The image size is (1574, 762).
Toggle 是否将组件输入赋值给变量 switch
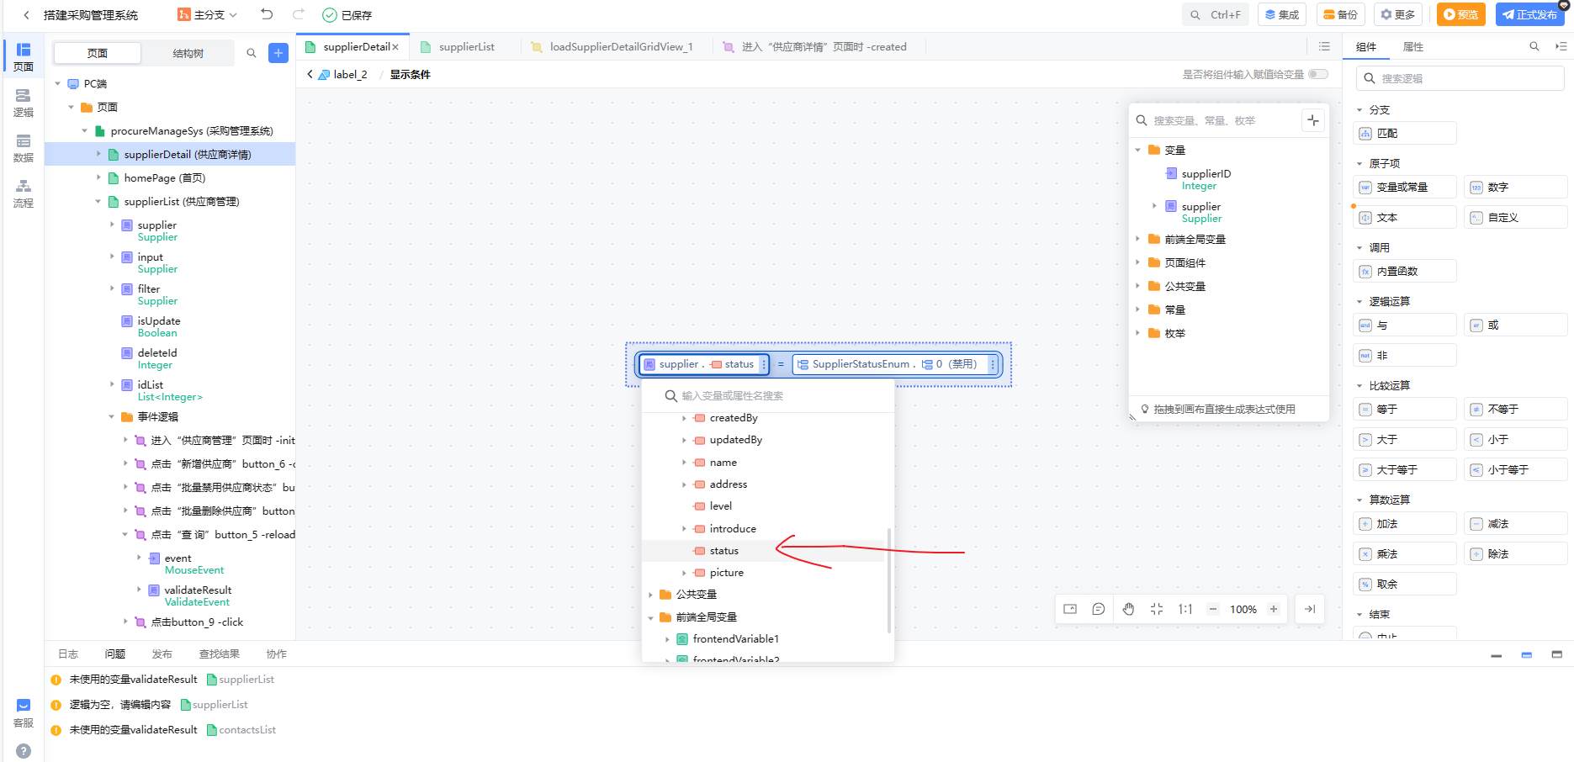[1318, 74]
